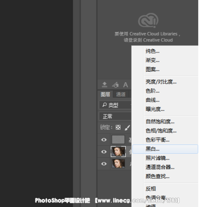Click the selected portrait layer thumbnail
The width and height of the screenshot is (199, 207).
[118, 151]
